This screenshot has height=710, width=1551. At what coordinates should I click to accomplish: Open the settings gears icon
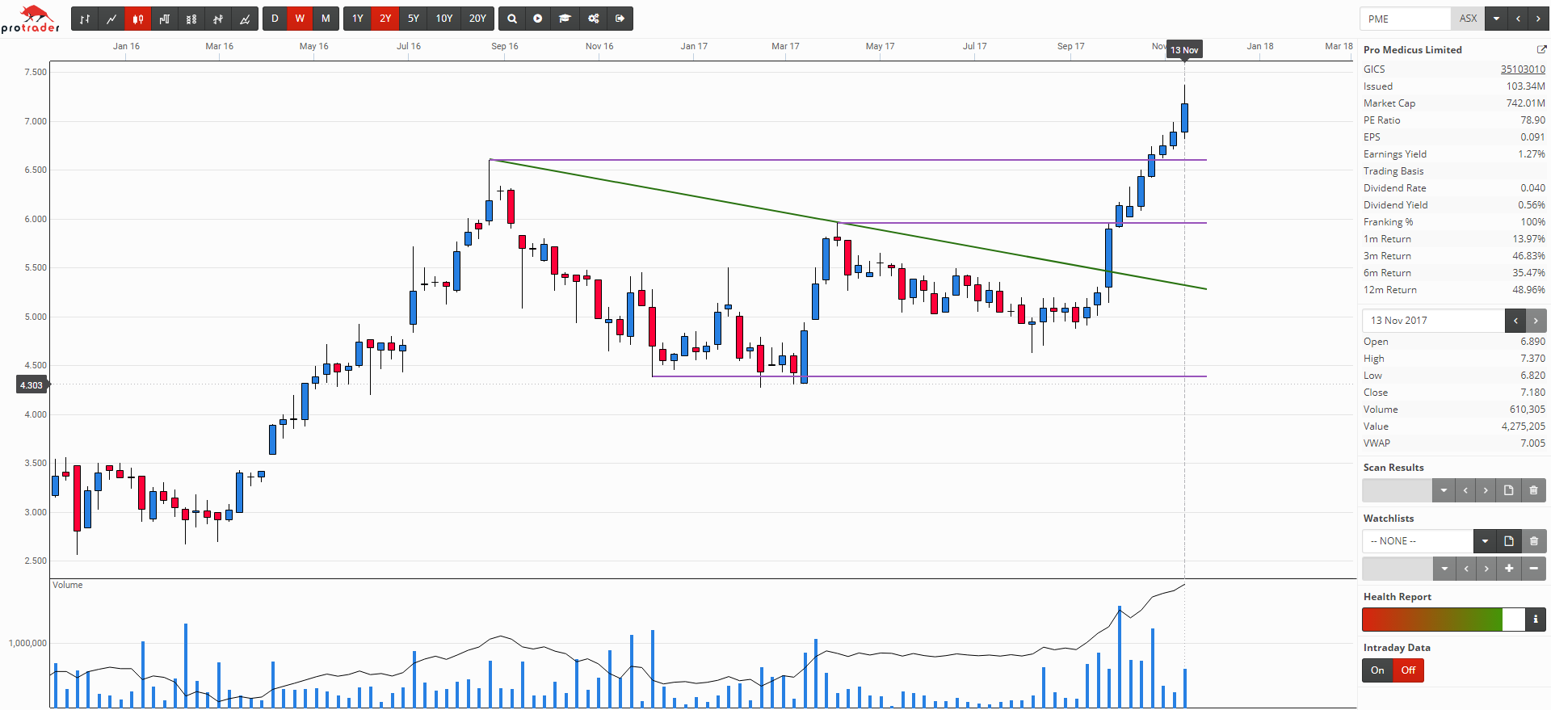[x=593, y=19]
